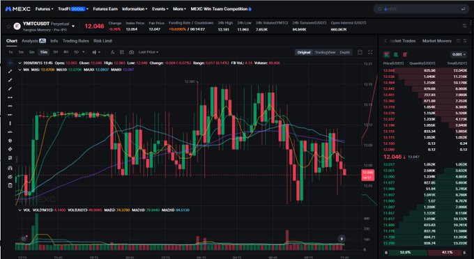This screenshot has height=259, width=474.
Task: Open the Last Price dropdown
Action: click(148, 52)
